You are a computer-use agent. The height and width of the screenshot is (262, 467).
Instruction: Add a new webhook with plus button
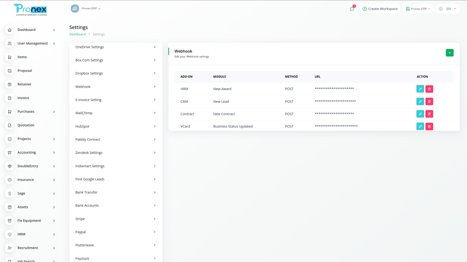tap(450, 53)
